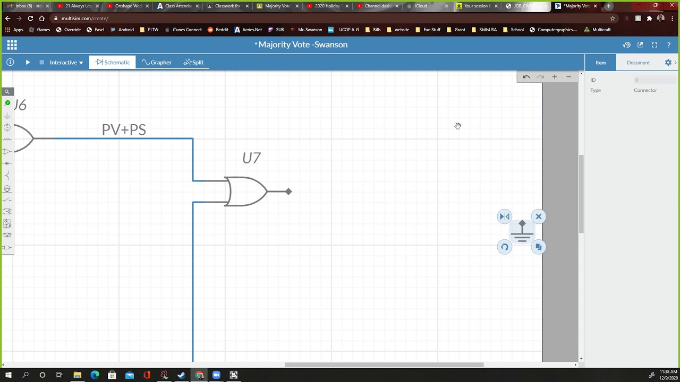Go back in browser history
Viewport: 680px width, 382px height.
coord(7,18)
